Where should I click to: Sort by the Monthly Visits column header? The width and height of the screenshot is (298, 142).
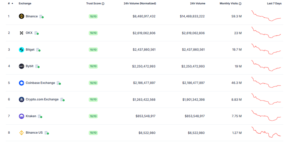pos(229,3)
